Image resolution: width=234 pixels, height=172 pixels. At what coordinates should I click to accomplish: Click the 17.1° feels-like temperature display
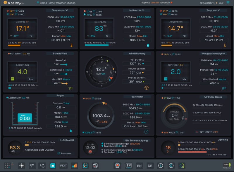pyautogui.click(x=22, y=29)
